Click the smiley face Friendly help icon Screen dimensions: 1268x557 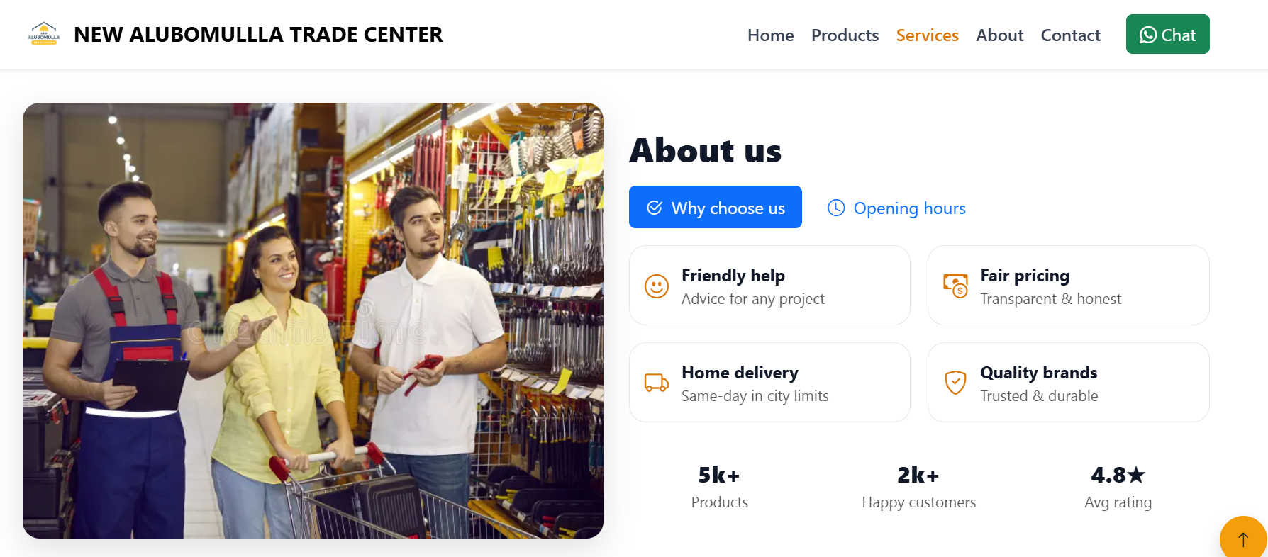[x=656, y=286]
